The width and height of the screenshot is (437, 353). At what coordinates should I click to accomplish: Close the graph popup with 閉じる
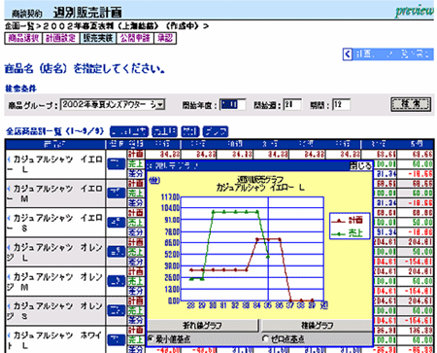point(360,166)
